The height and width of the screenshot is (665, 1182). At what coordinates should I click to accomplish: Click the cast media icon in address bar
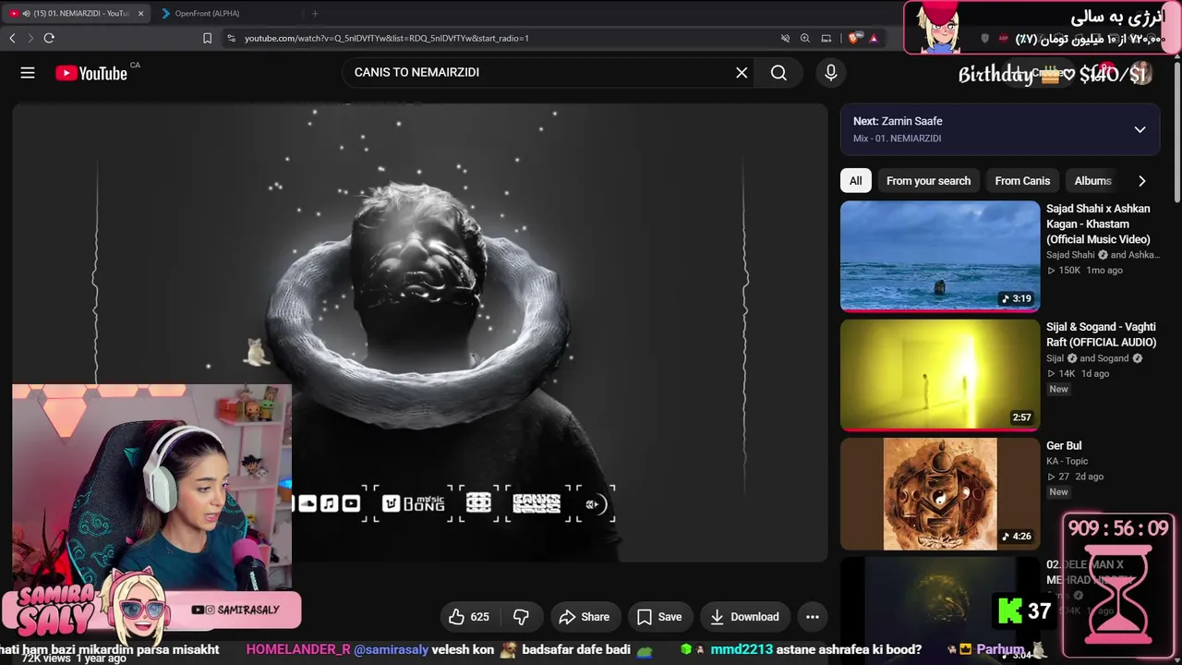click(x=826, y=38)
